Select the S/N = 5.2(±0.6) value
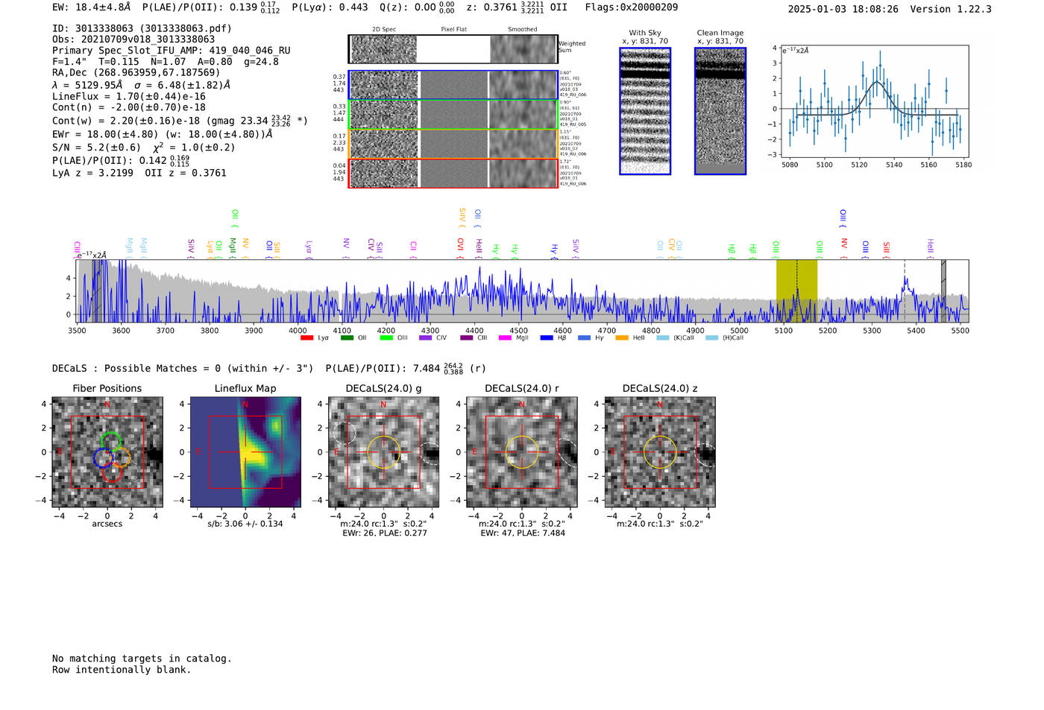The height and width of the screenshot is (710, 1044). (x=96, y=148)
